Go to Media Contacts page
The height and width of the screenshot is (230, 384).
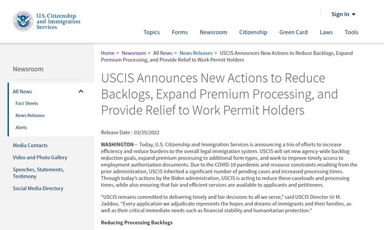coord(31,145)
